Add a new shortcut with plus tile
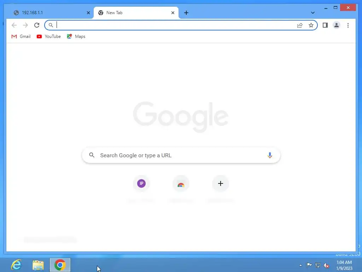The width and height of the screenshot is (362, 272). [x=221, y=183]
